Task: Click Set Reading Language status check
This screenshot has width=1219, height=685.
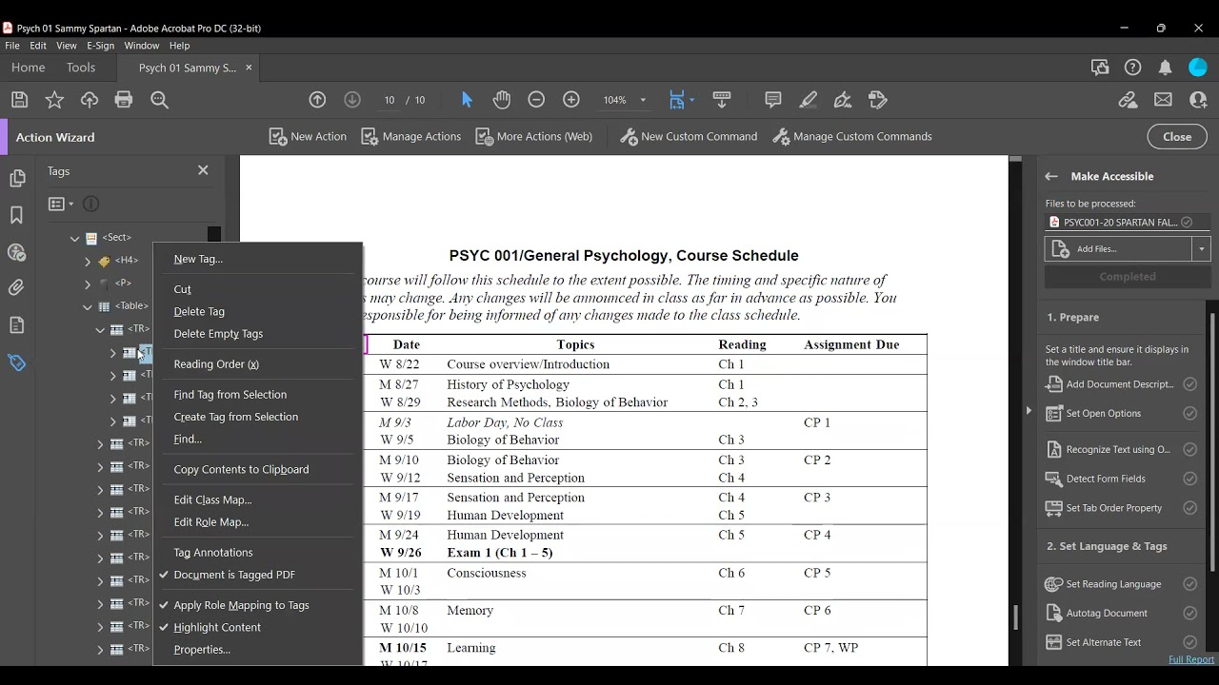Action: coord(1189,584)
